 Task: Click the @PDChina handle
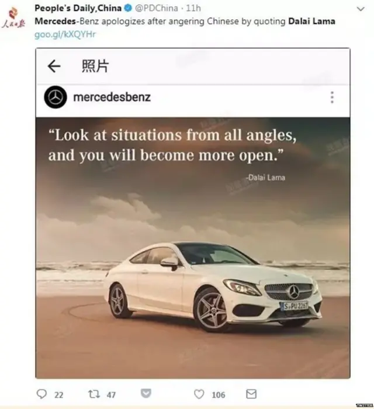click(157, 8)
